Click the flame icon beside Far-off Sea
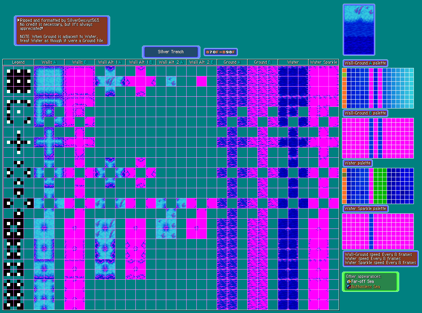 (348, 282)
